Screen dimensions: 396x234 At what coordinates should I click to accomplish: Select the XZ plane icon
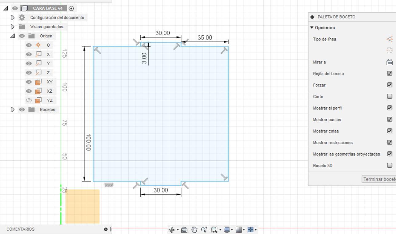(x=38, y=91)
